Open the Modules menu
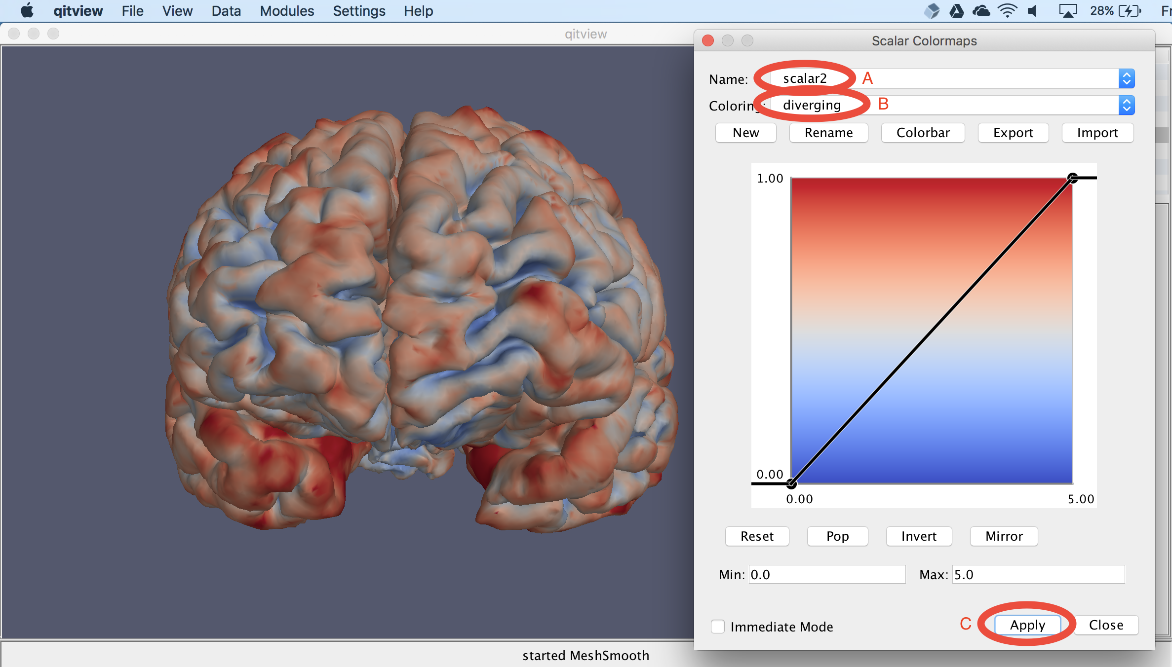This screenshot has height=667, width=1172. (x=287, y=10)
